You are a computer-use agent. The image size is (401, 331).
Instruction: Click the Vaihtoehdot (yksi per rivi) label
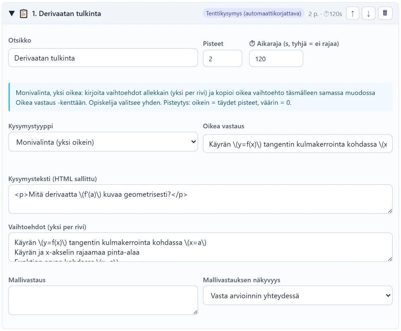48,227
